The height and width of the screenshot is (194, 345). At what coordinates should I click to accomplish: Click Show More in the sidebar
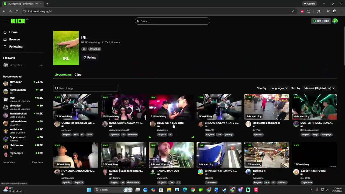click(9, 162)
